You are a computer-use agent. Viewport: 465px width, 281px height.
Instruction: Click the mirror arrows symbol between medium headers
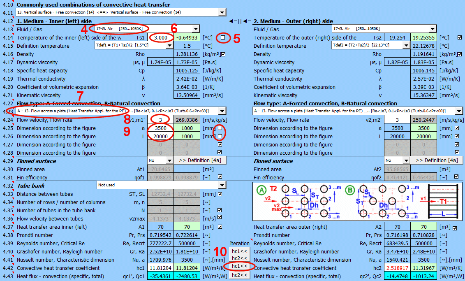tap(239, 21)
